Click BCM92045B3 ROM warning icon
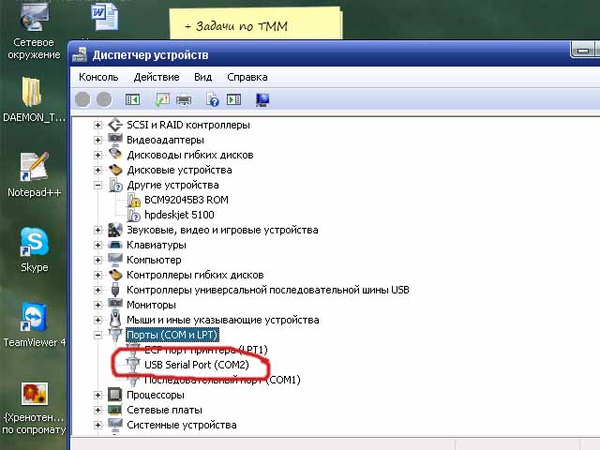The image size is (600, 450). point(133,200)
